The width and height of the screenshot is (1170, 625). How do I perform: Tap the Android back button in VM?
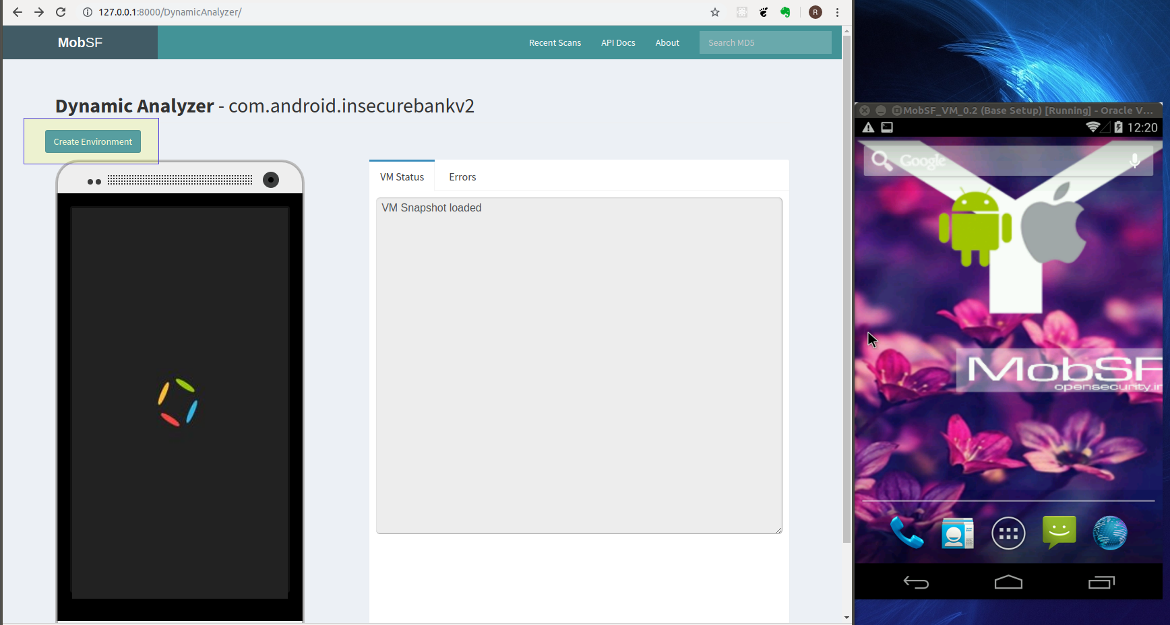pos(916,582)
